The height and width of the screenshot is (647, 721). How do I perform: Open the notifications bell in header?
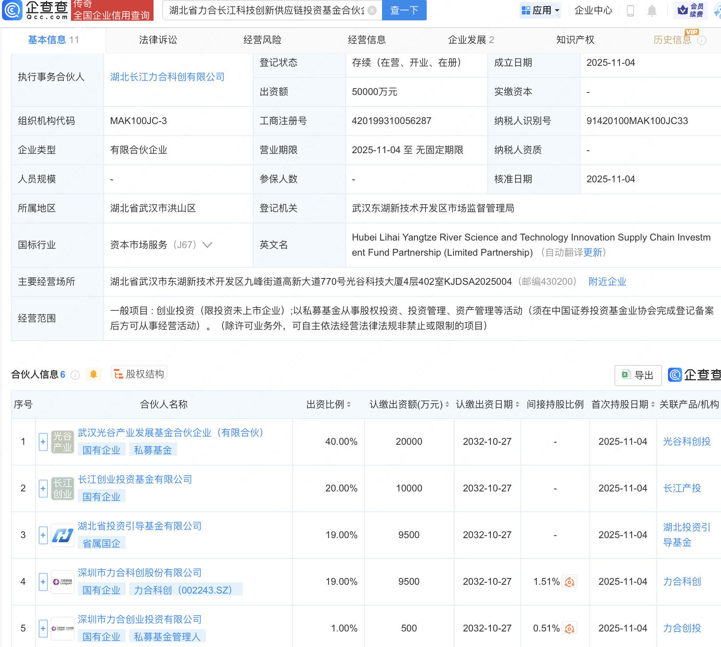click(652, 10)
